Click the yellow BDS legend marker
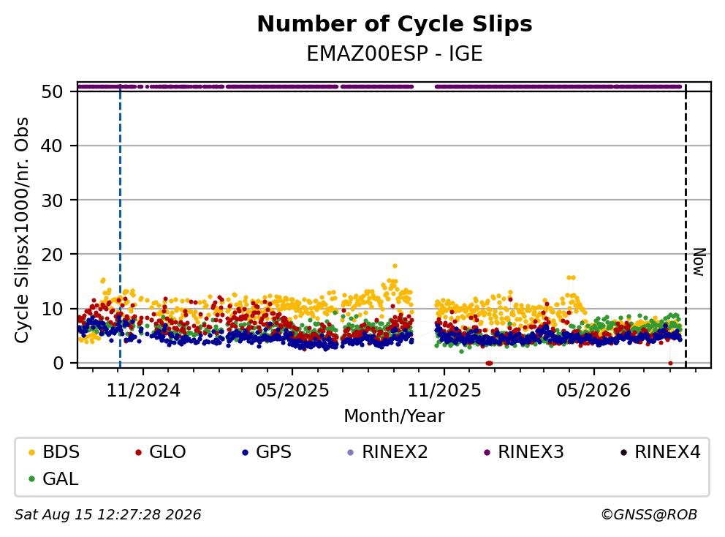The height and width of the screenshot is (537, 725). click(31, 452)
